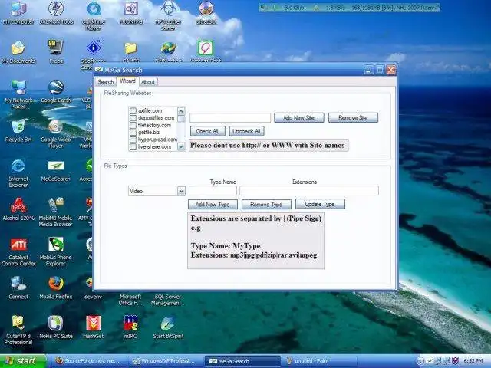This screenshot has width=491, height=368.
Task: Click the Type Name input field
Action: click(x=213, y=191)
